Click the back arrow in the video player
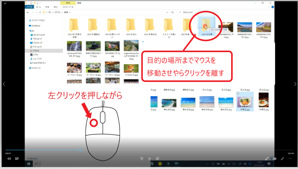Image resolution: width=298 pixels, height=169 pixels. 5,3
